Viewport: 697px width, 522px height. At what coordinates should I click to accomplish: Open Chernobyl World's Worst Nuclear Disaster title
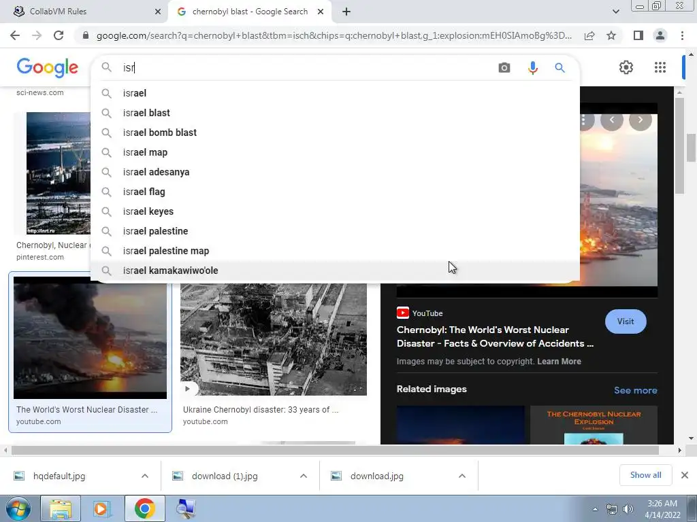point(495,336)
